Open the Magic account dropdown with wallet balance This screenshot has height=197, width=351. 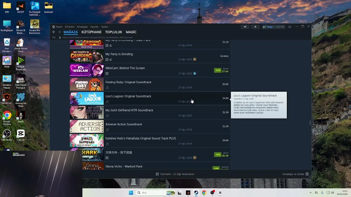click(276, 27)
